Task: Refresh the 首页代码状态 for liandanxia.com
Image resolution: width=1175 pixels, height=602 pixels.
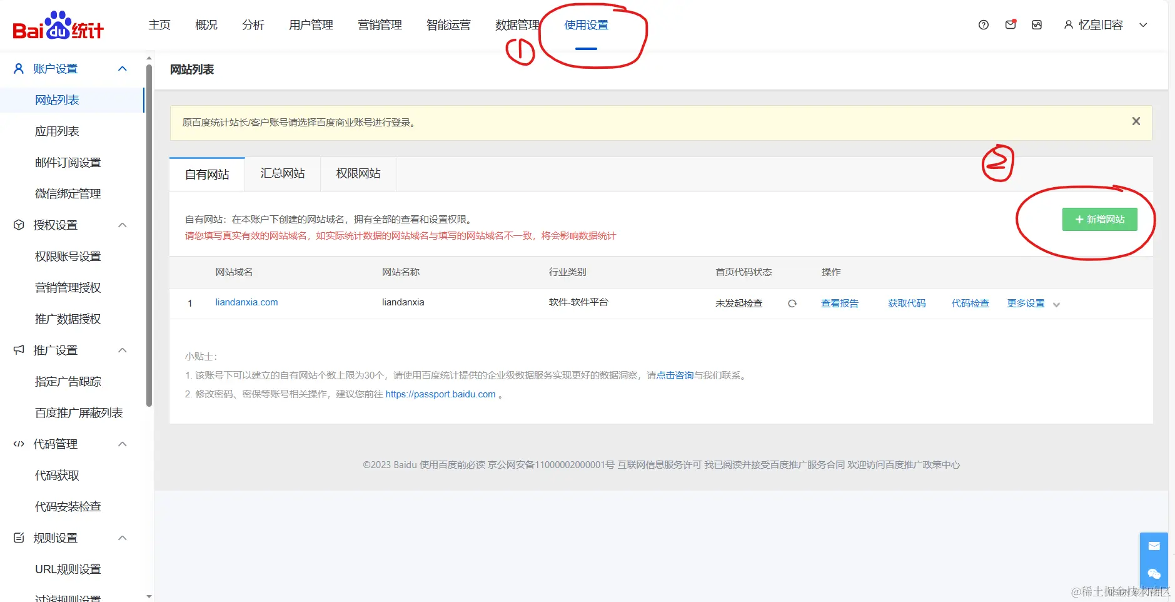Action: click(x=792, y=304)
